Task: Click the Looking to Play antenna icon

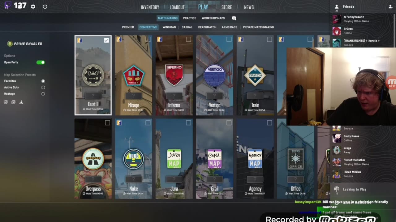Action: [337, 189]
